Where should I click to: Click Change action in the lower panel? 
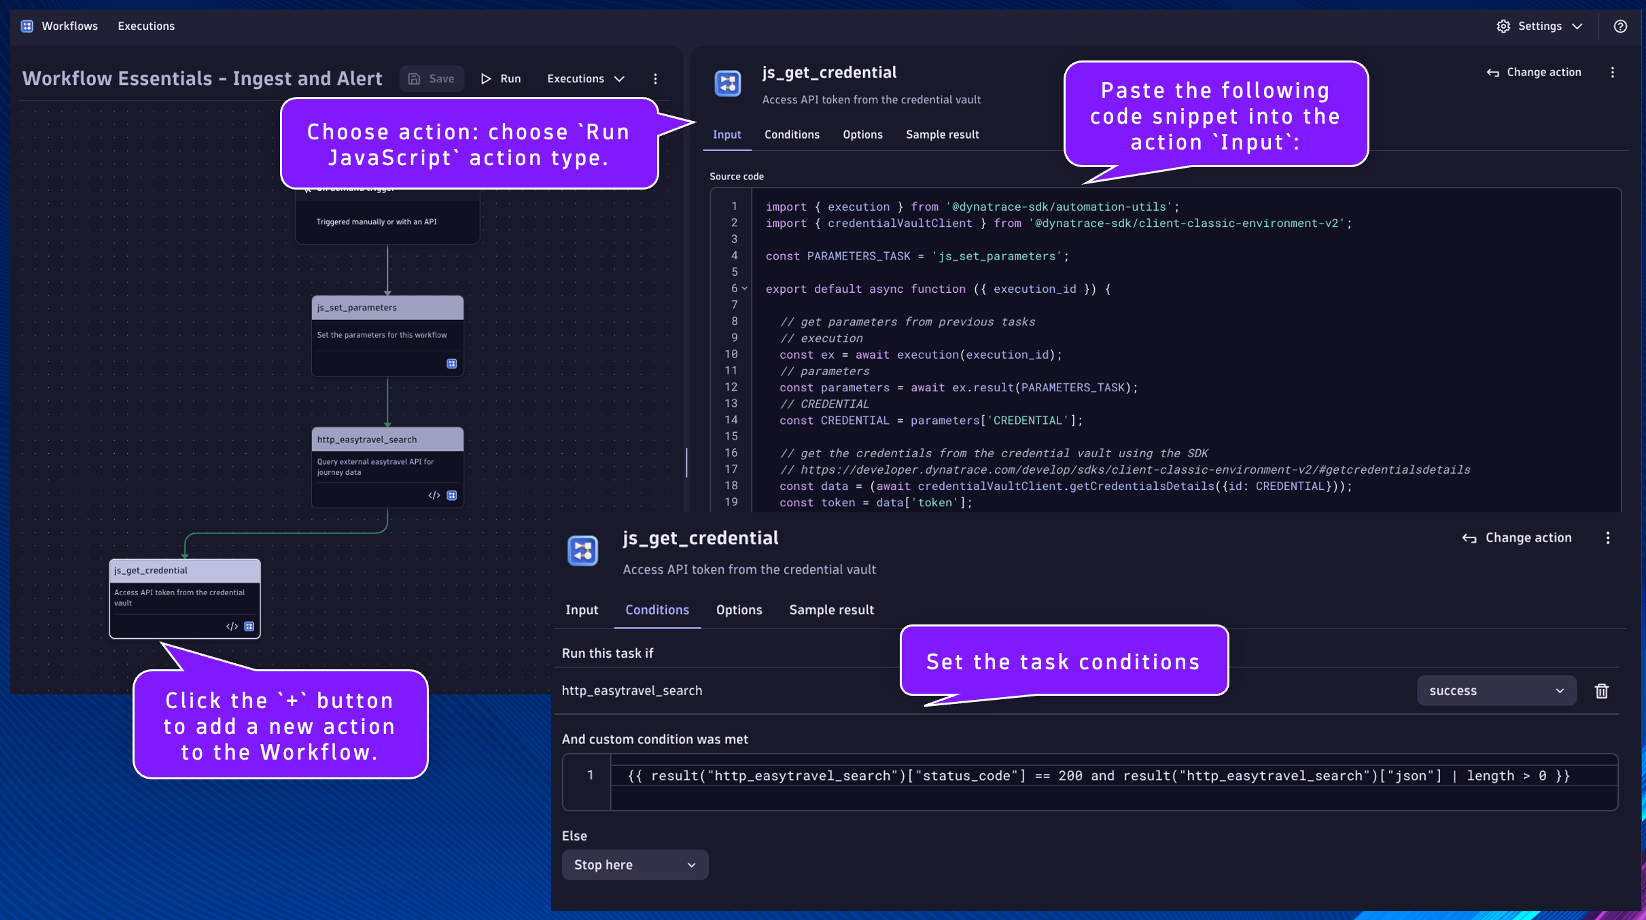[1517, 537]
